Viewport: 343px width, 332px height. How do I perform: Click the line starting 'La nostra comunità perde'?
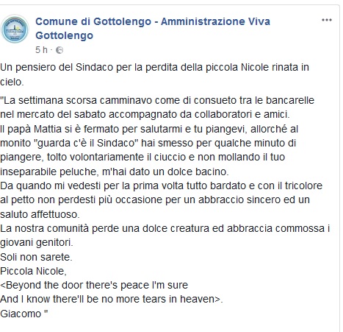[x=165, y=228]
